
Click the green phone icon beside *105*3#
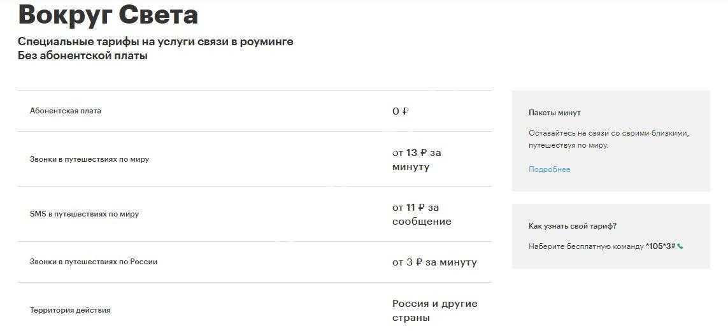click(x=680, y=246)
